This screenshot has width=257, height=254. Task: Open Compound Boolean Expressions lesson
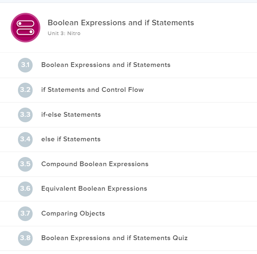[x=95, y=164]
